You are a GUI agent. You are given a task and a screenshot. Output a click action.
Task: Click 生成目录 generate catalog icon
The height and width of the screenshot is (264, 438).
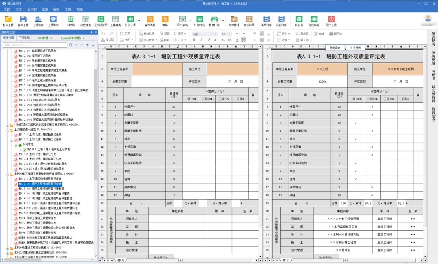coord(249,21)
